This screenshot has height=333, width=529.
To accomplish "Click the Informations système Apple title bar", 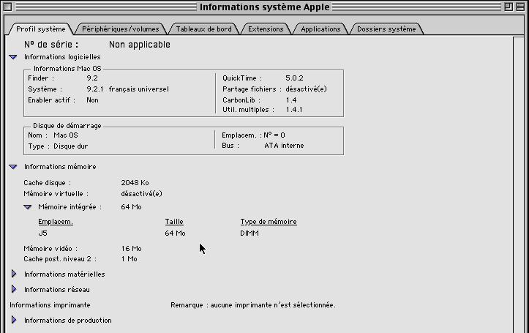I will (265, 7).
